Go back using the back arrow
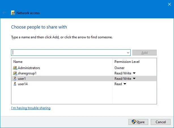The height and width of the screenshot is (128, 174). [x=4, y=13]
